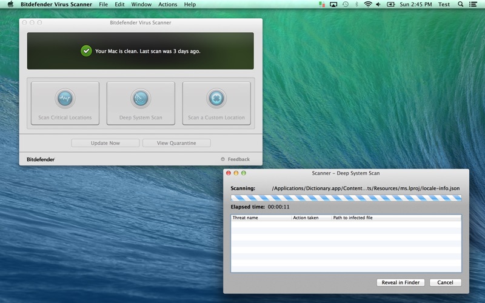The width and height of the screenshot is (485, 303).
Task: Click the Apple menu logo
Action: tap(10, 4)
